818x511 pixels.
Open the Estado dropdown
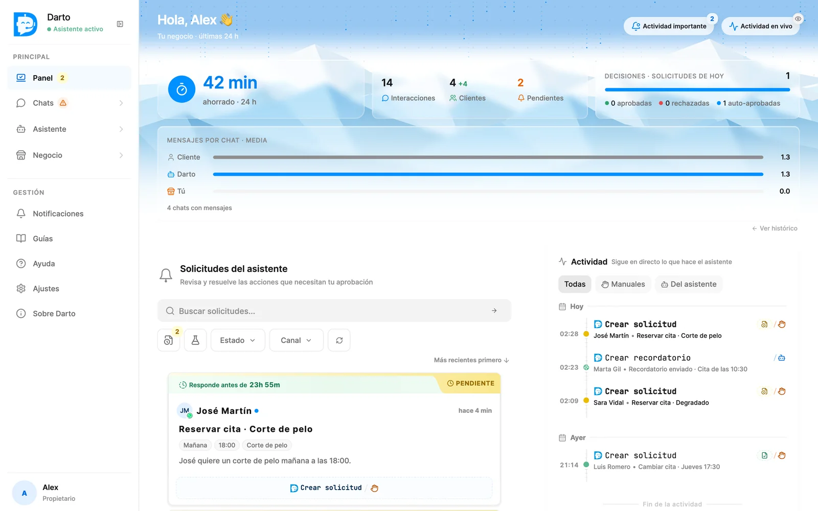(238, 340)
